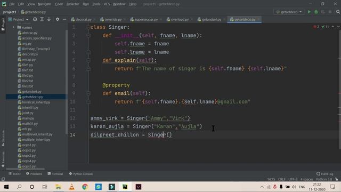The height and width of the screenshot is (192, 341).
Task: Select oops4.py in project tree
Action: click(29, 161)
